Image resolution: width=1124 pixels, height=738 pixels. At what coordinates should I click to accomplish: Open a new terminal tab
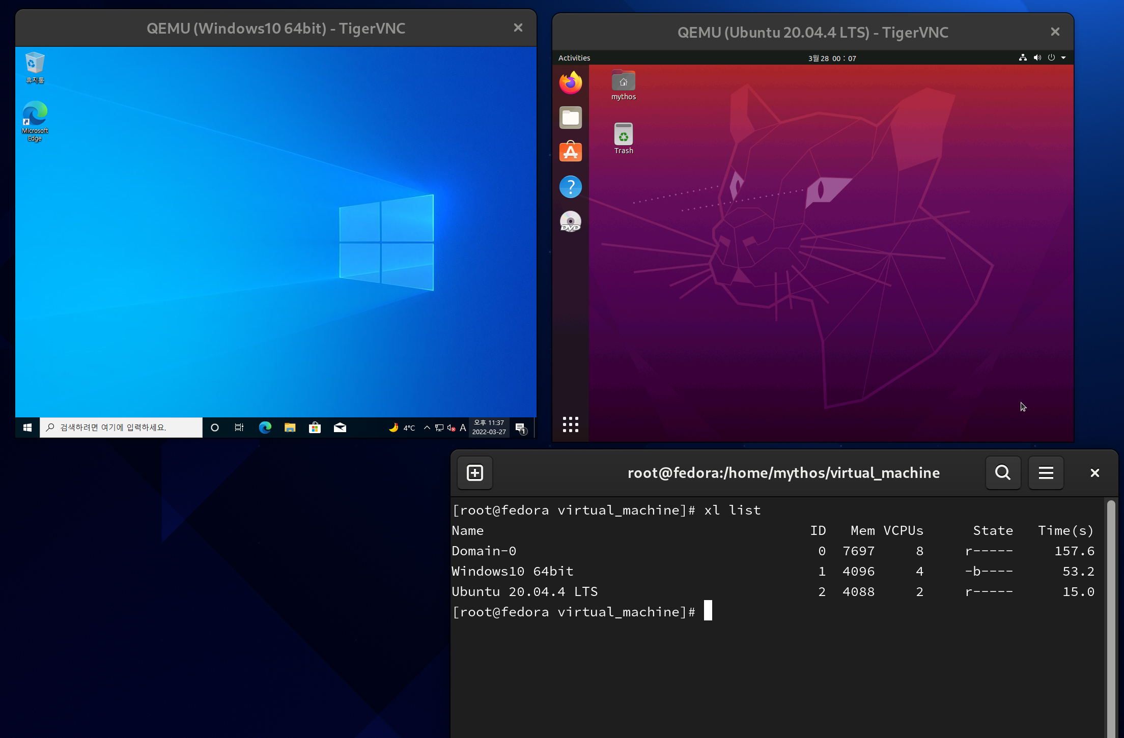pyautogui.click(x=474, y=473)
